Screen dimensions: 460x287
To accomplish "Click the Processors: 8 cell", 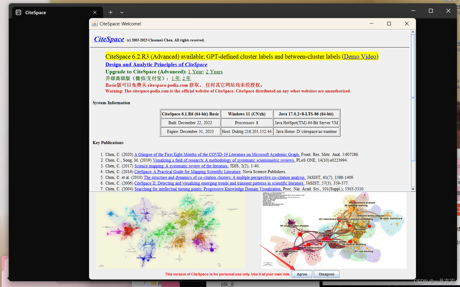I will [247, 123].
